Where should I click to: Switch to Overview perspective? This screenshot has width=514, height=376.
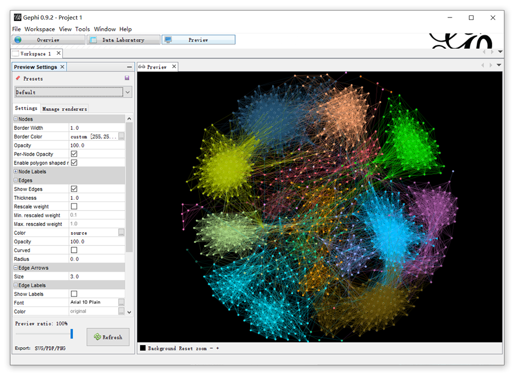click(x=48, y=40)
